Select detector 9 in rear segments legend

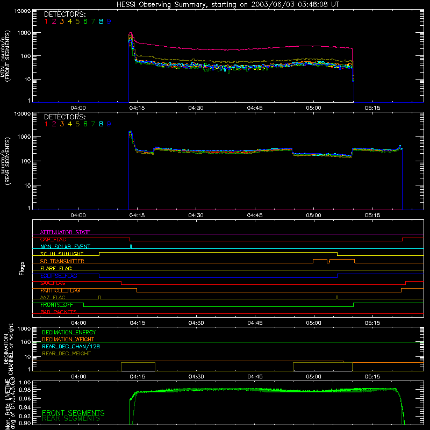tap(109, 124)
